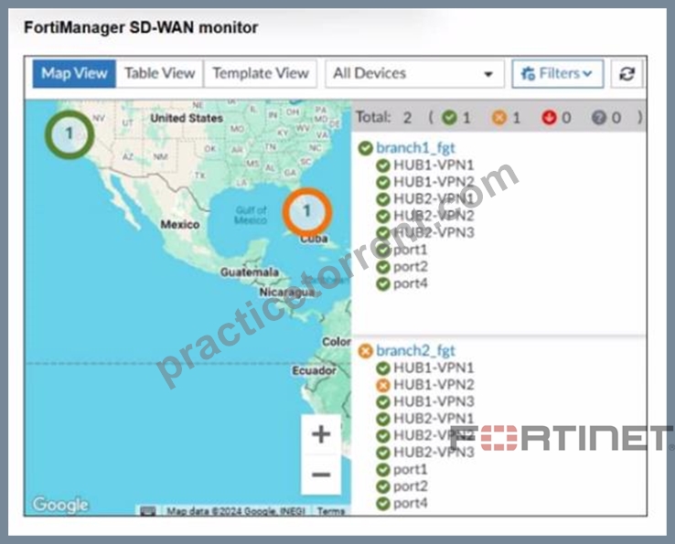Viewport: 675px width, 544px height.
Task: Filter by orange warning status count
Action: 506,118
